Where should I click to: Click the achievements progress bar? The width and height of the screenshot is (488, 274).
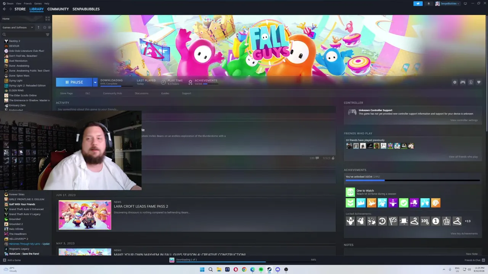click(x=413, y=180)
